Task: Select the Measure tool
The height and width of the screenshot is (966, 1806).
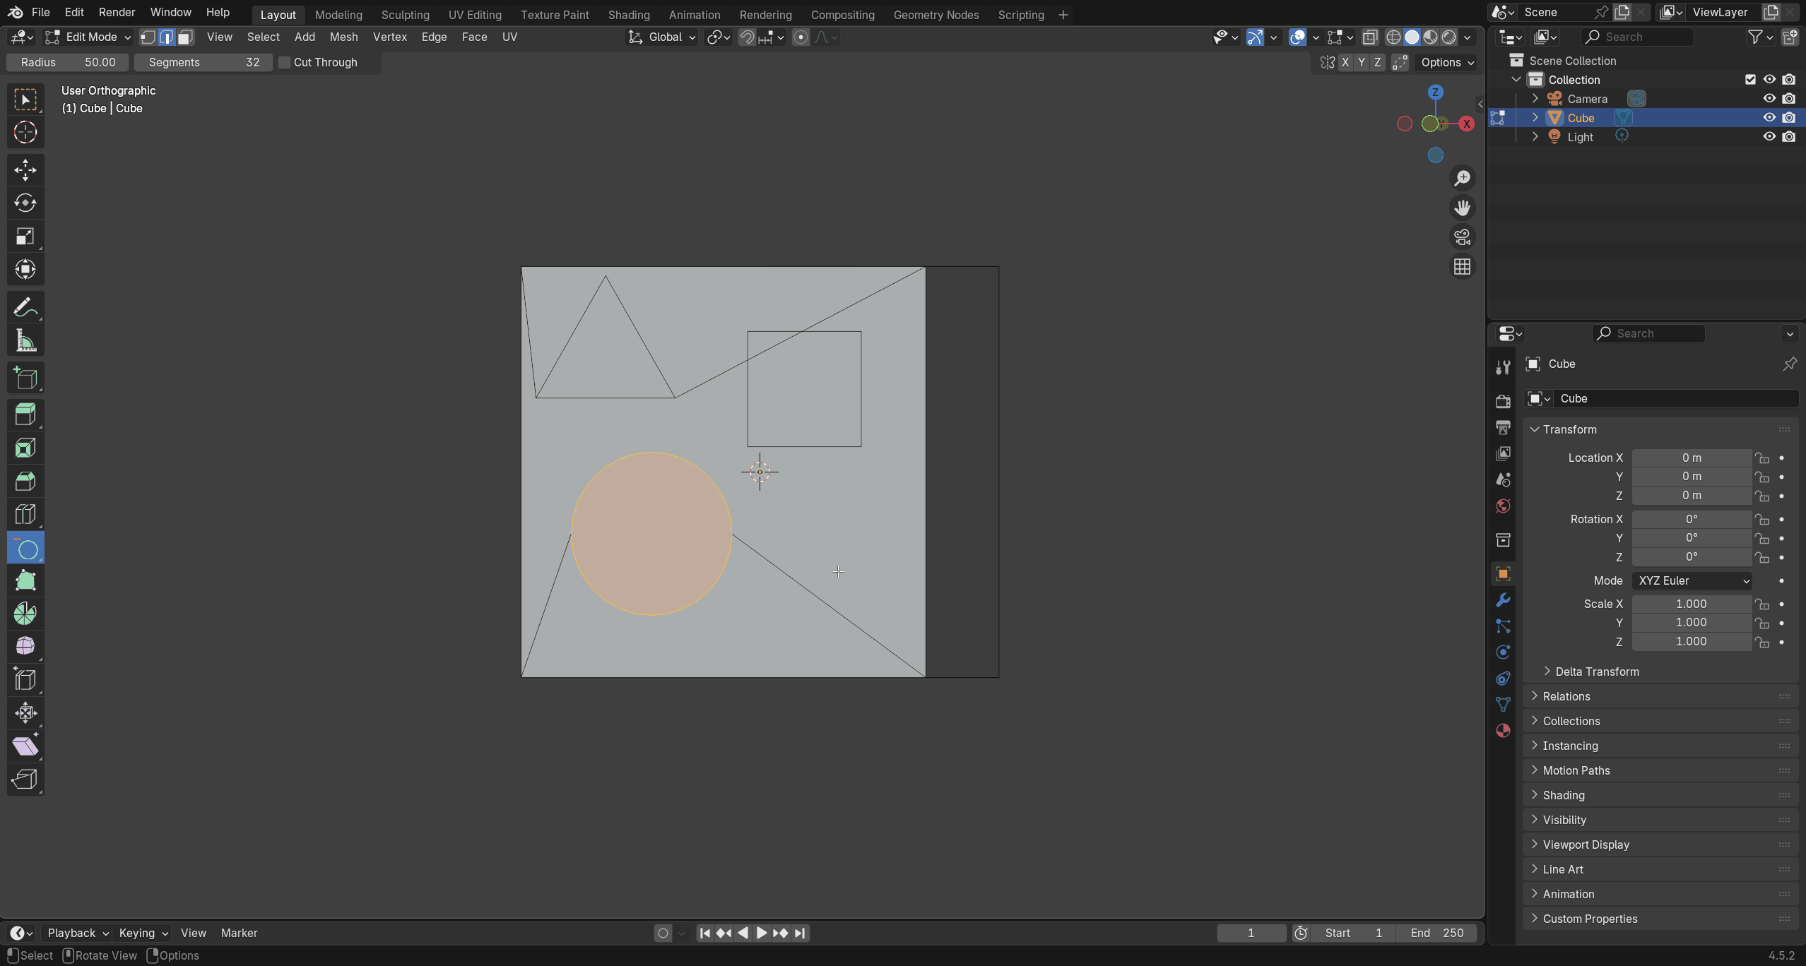Action: tap(25, 340)
